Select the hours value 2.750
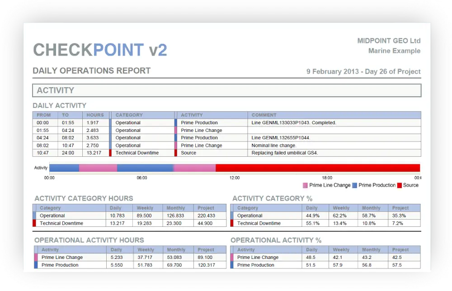This screenshot has width=452, height=291. [x=93, y=145]
